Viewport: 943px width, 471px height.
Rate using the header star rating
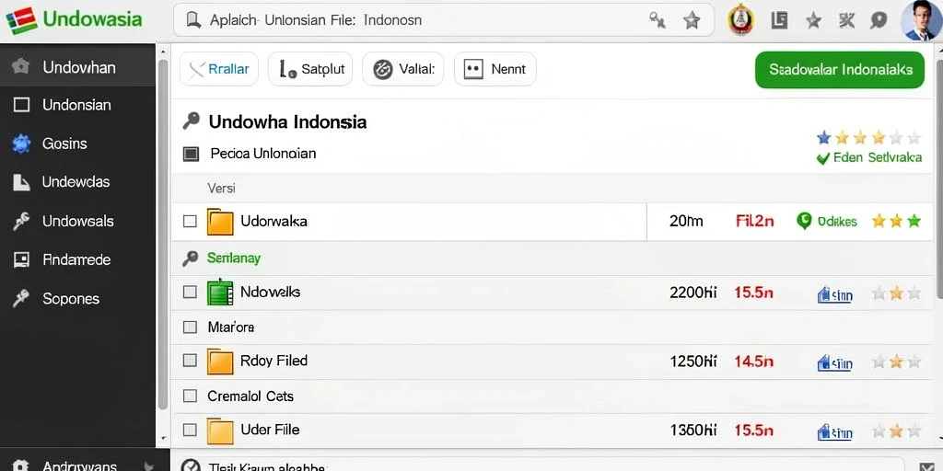[869, 138]
